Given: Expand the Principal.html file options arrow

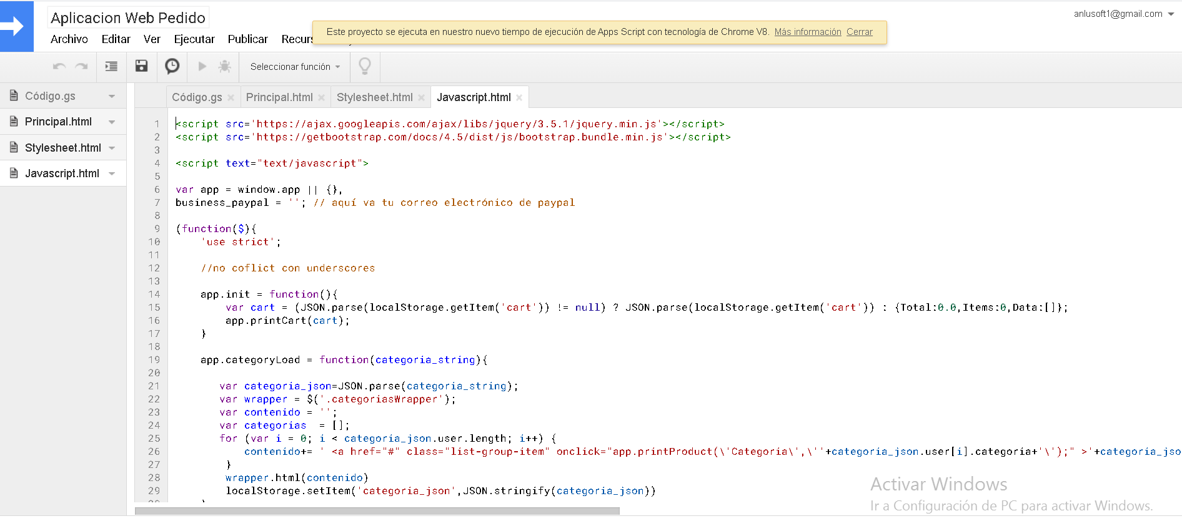Looking at the screenshot, I should point(112,122).
